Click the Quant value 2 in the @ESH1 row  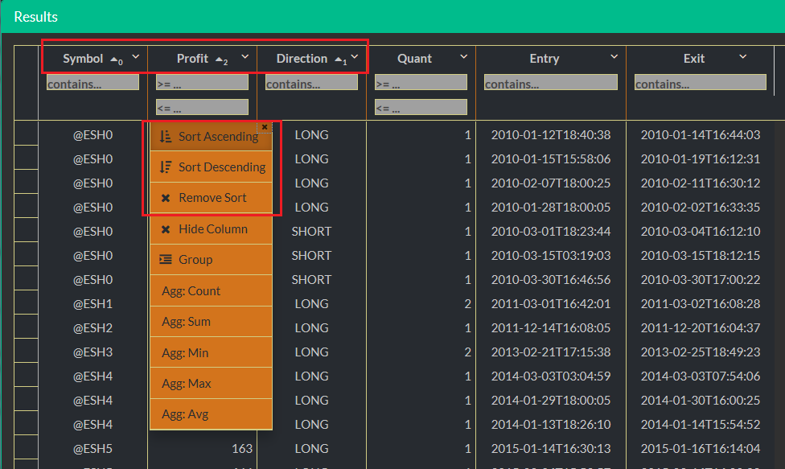[x=467, y=304]
